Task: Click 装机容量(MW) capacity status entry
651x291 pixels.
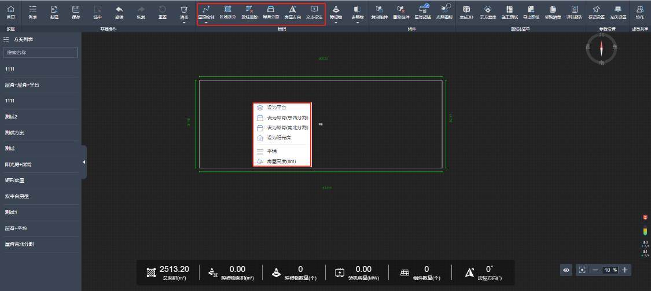Action: (357, 272)
